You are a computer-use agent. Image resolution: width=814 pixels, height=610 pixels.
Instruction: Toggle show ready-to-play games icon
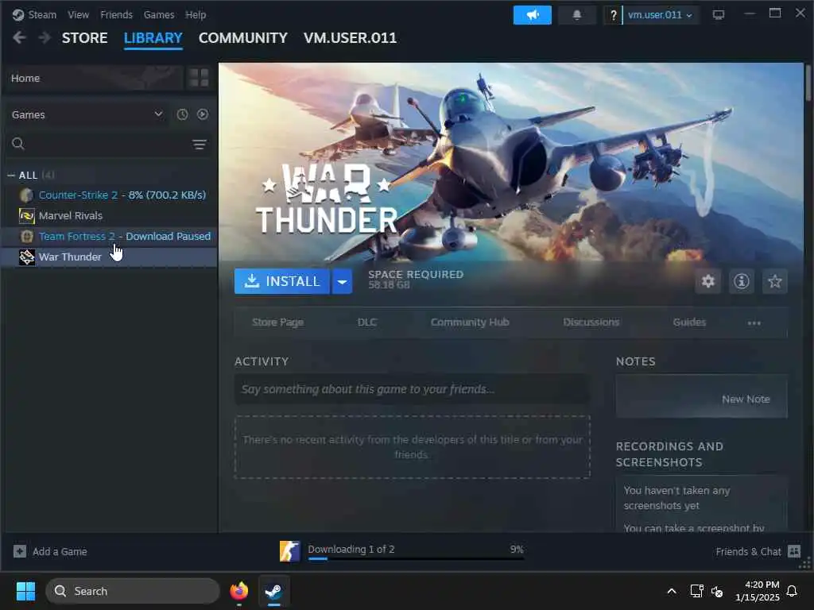pos(203,114)
